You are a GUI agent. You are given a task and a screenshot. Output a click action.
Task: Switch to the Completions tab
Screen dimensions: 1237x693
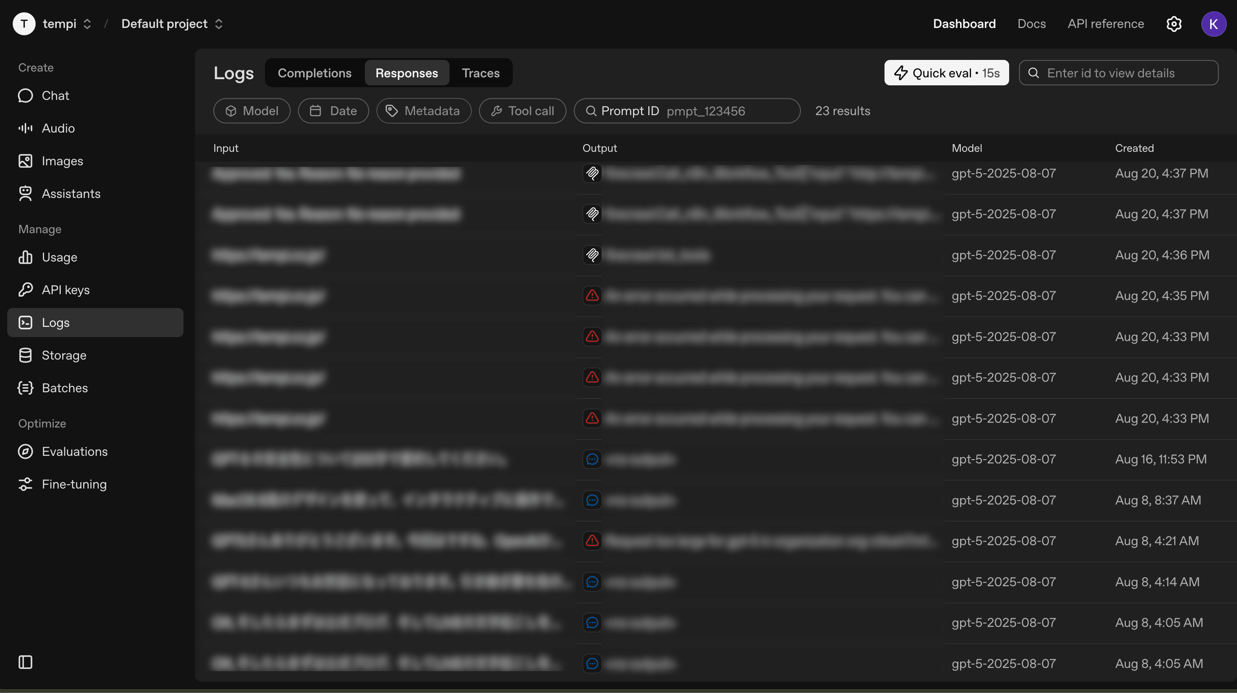315,73
